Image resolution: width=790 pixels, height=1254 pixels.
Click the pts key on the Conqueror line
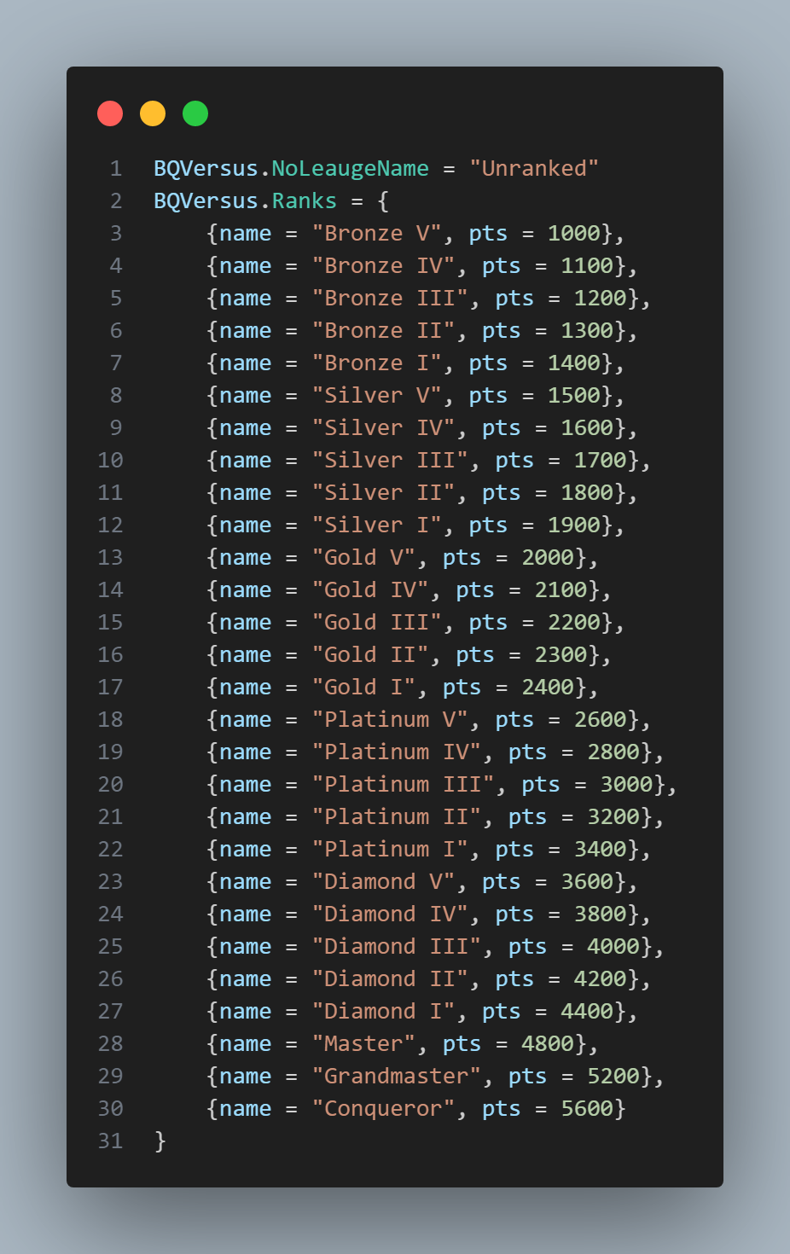coord(502,1108)
